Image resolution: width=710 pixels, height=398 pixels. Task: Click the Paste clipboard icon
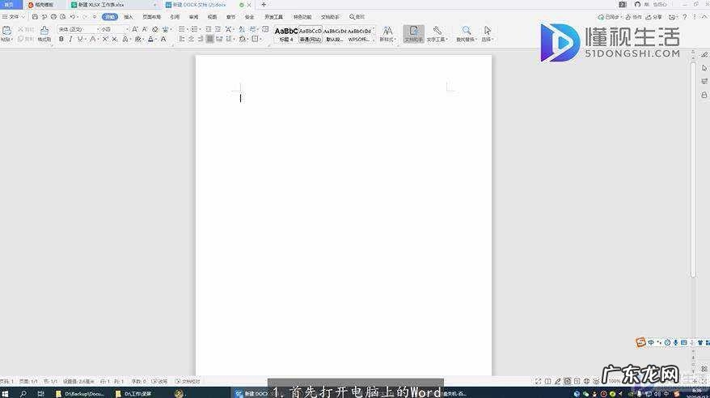pyautogui.click(x=6, y=31)
